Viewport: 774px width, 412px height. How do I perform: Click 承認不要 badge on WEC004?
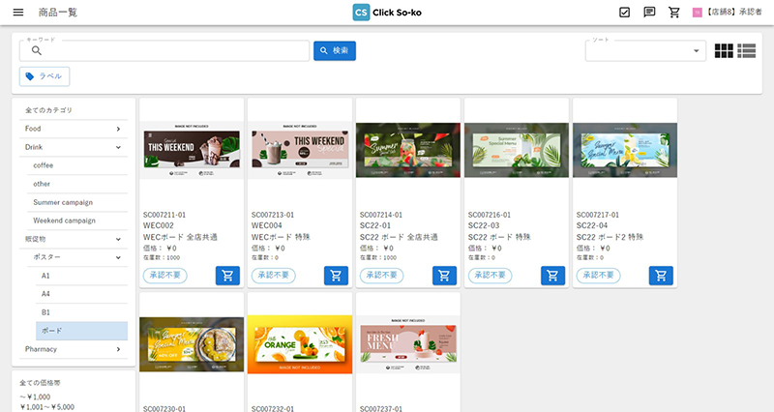click(274, 276)
